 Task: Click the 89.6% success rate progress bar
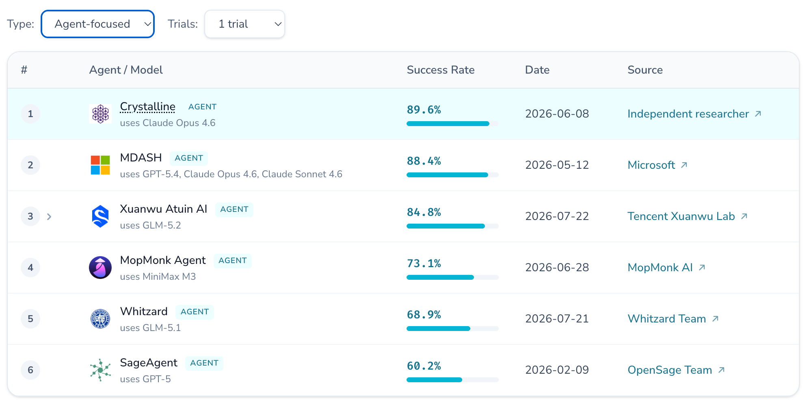(452, 124)
